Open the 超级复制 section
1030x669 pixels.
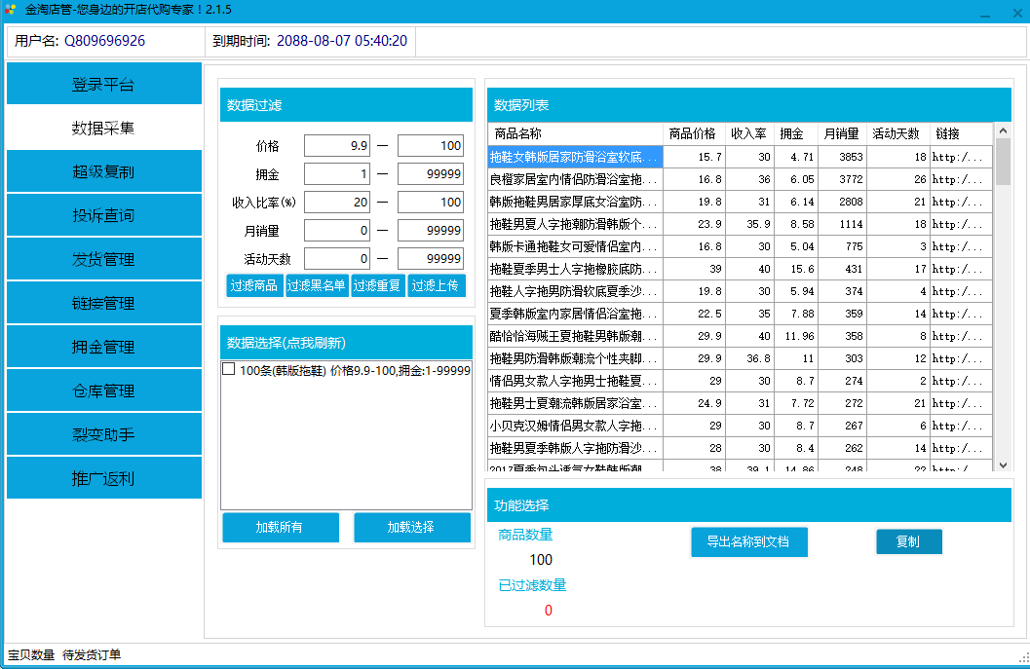[x=103, y=170]
